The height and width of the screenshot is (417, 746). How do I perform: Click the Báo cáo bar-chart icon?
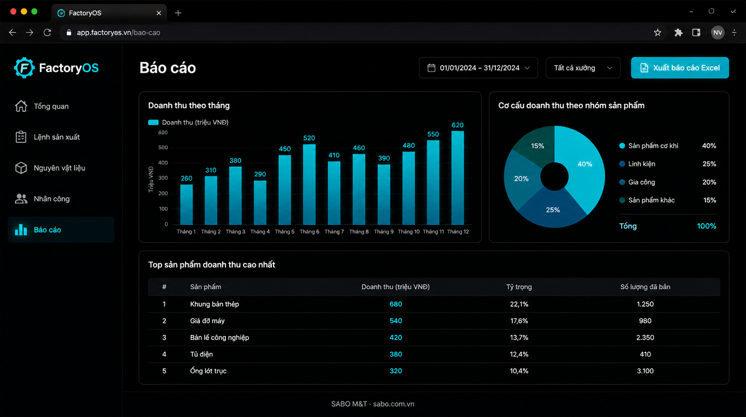coord(21,230)
